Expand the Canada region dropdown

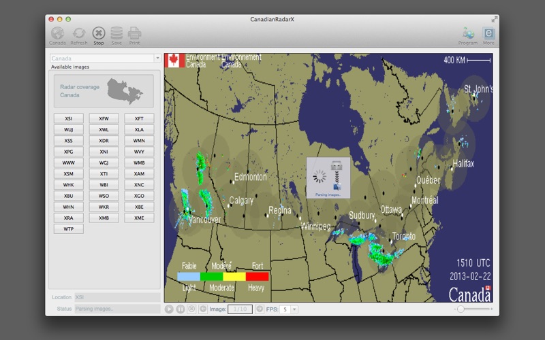(x=157, y=58)
